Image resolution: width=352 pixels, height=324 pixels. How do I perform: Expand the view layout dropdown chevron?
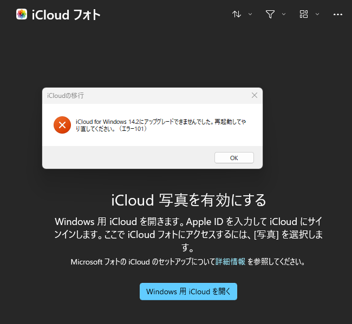[317, 15]
